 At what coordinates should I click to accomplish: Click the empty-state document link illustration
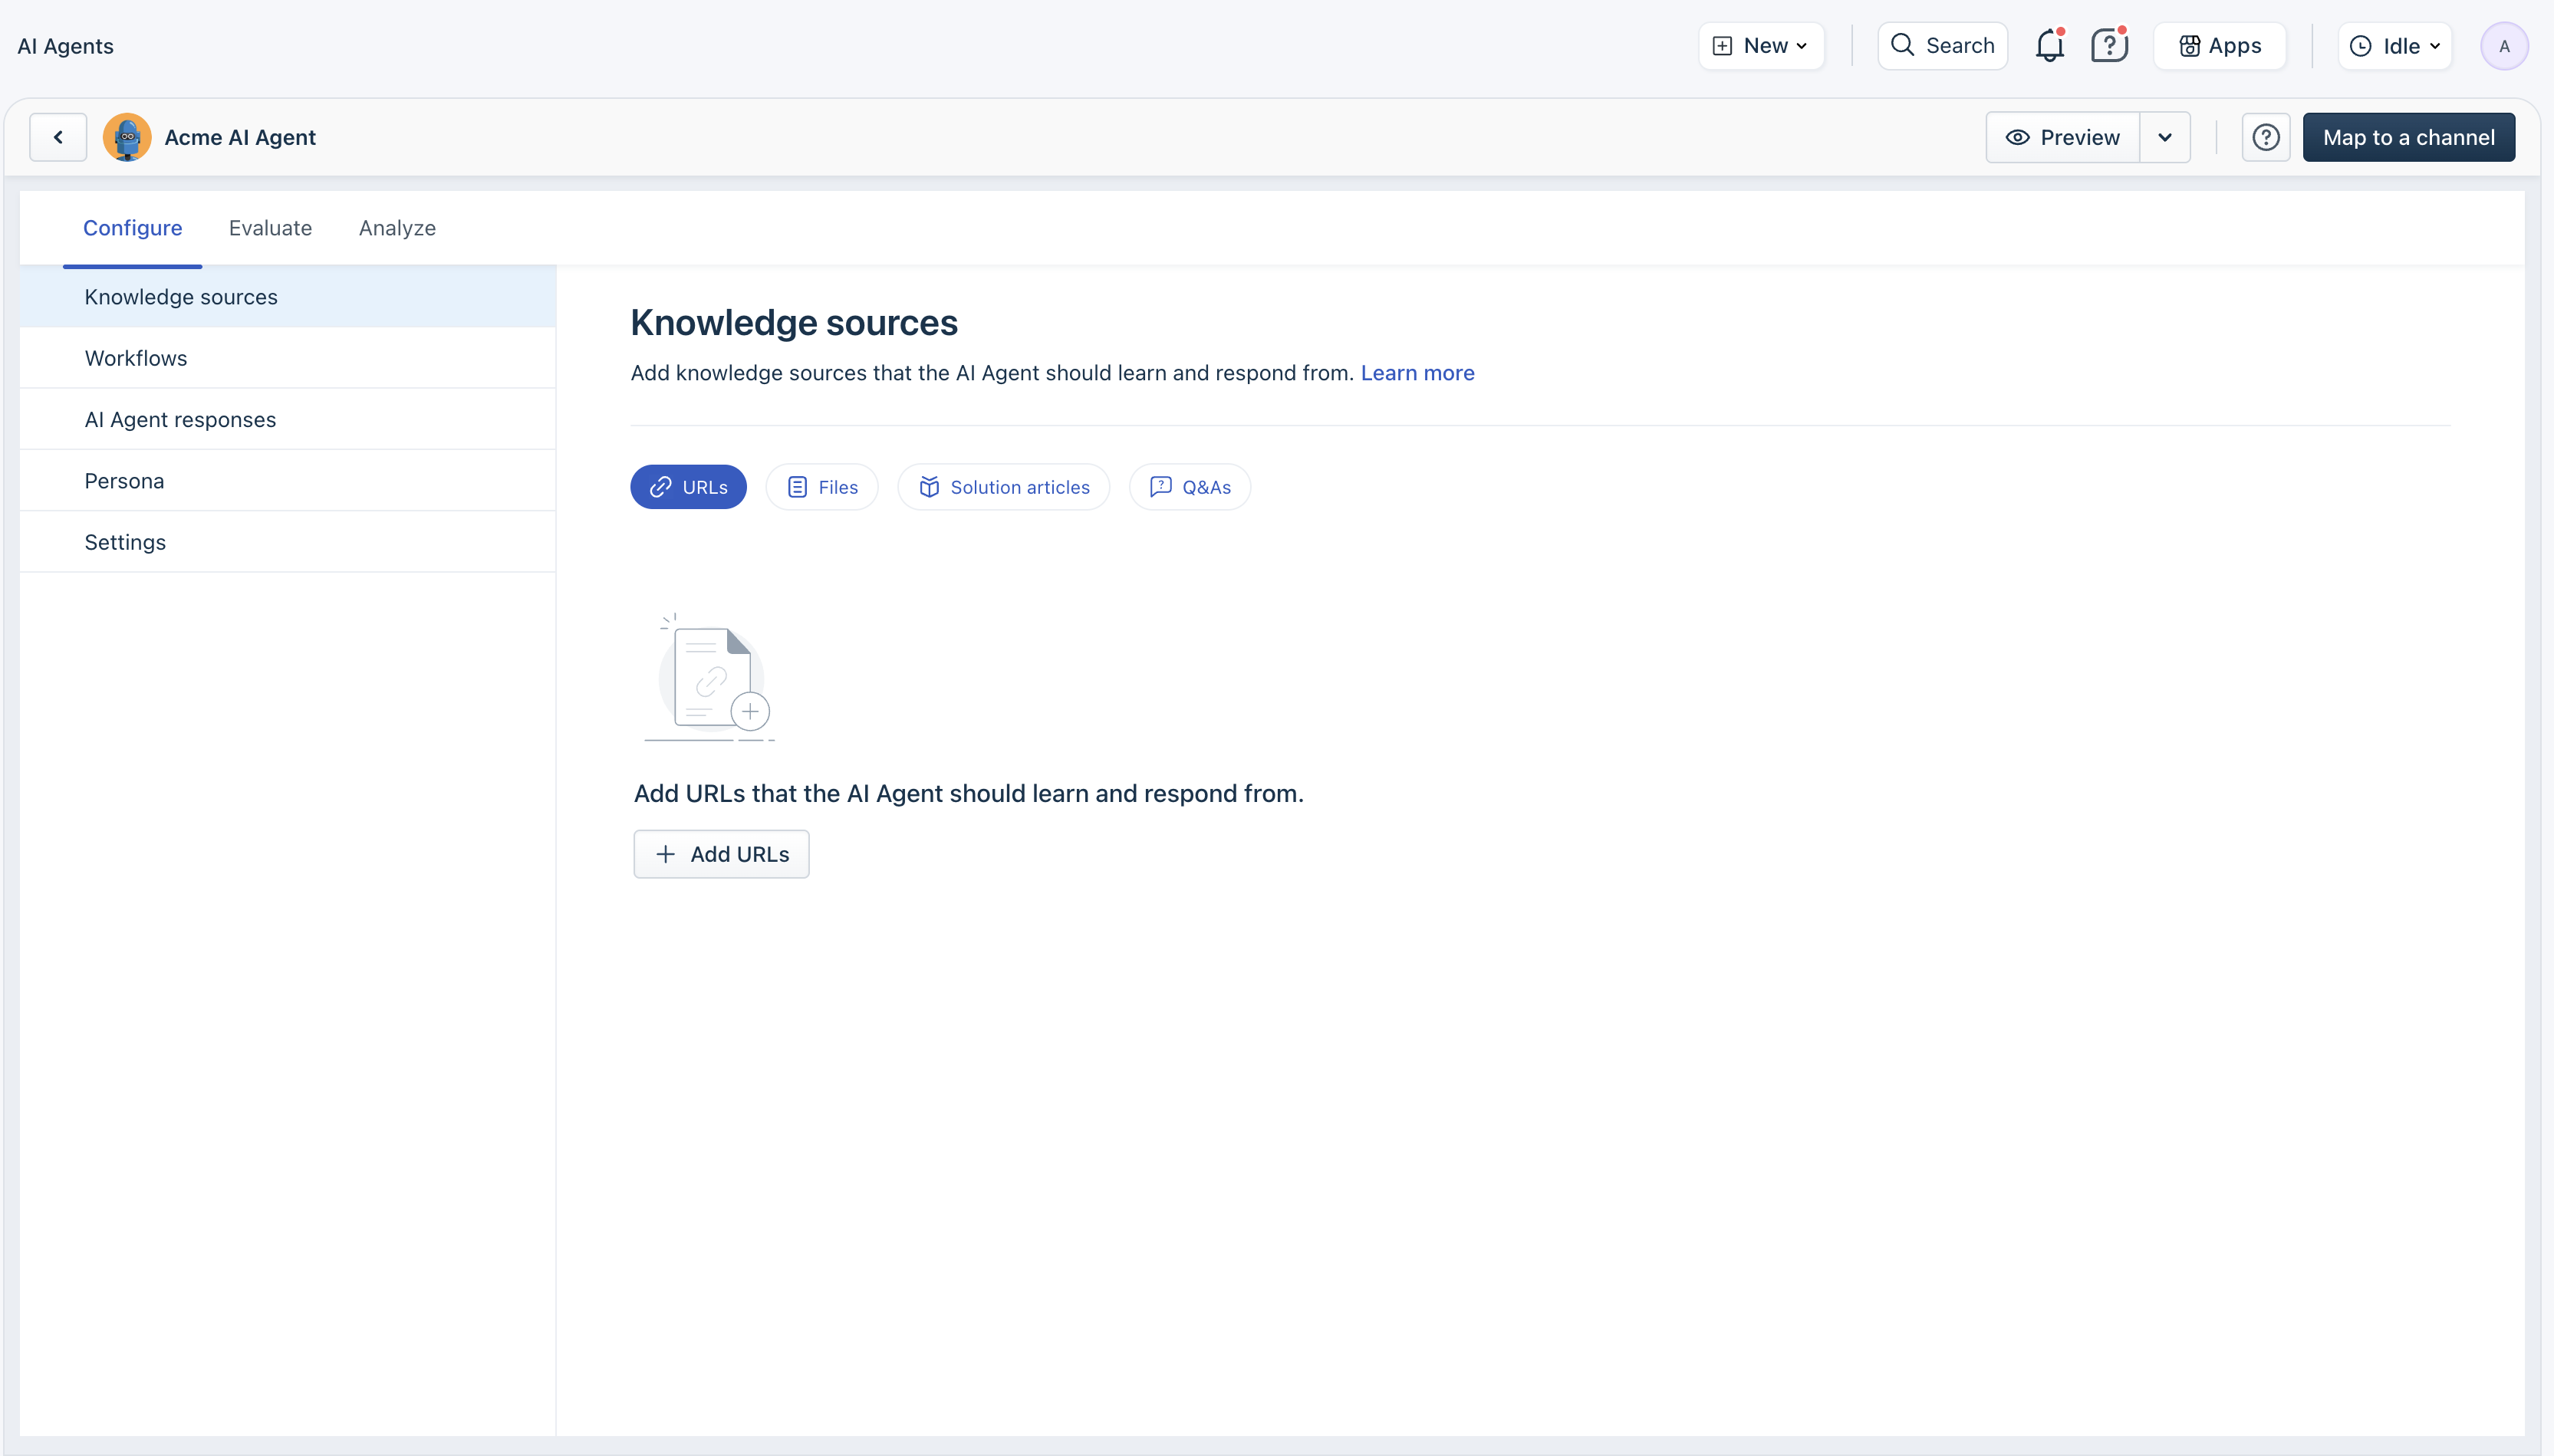(x=711, y=678)
